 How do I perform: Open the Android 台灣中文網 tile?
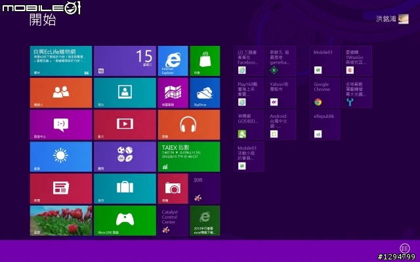pyautogui.click(x=281, y=125)
